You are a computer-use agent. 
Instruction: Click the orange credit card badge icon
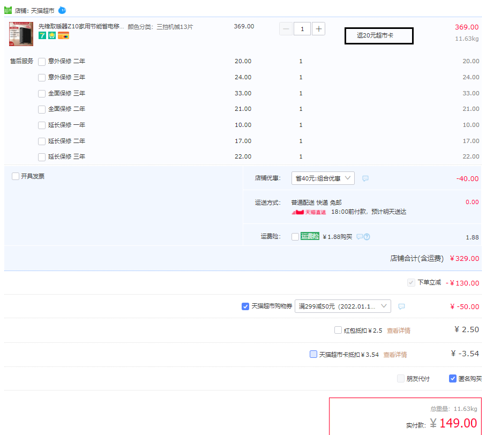63,36
